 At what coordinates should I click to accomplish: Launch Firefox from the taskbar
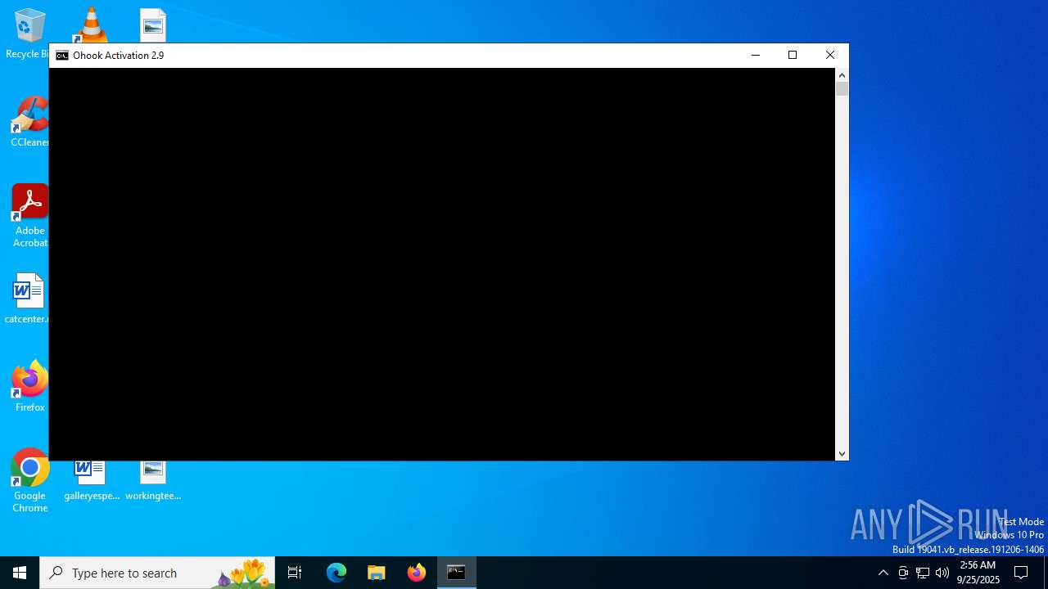tap(417, 573)
